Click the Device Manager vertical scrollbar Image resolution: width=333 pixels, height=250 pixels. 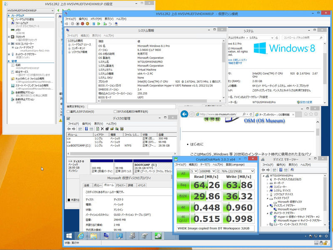[x=325, y=200]
